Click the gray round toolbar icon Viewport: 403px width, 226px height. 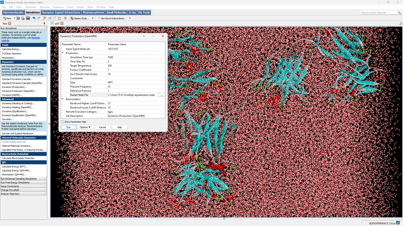[65, 18]
